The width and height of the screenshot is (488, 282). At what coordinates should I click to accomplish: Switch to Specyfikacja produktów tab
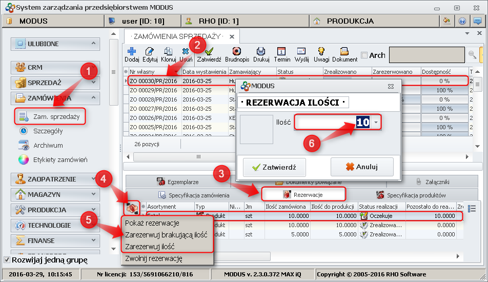pos(411,195)
